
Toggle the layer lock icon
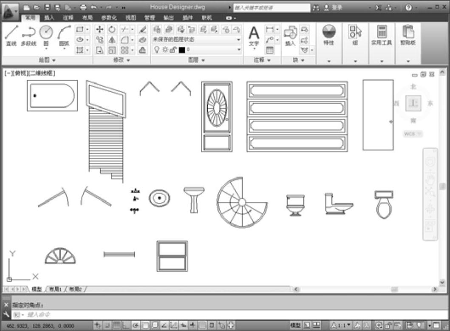173,50
